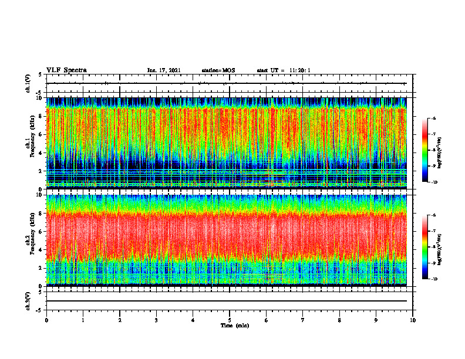
Task: Click the "-6" label on ch.1 color scale
Action: [433, 118]
